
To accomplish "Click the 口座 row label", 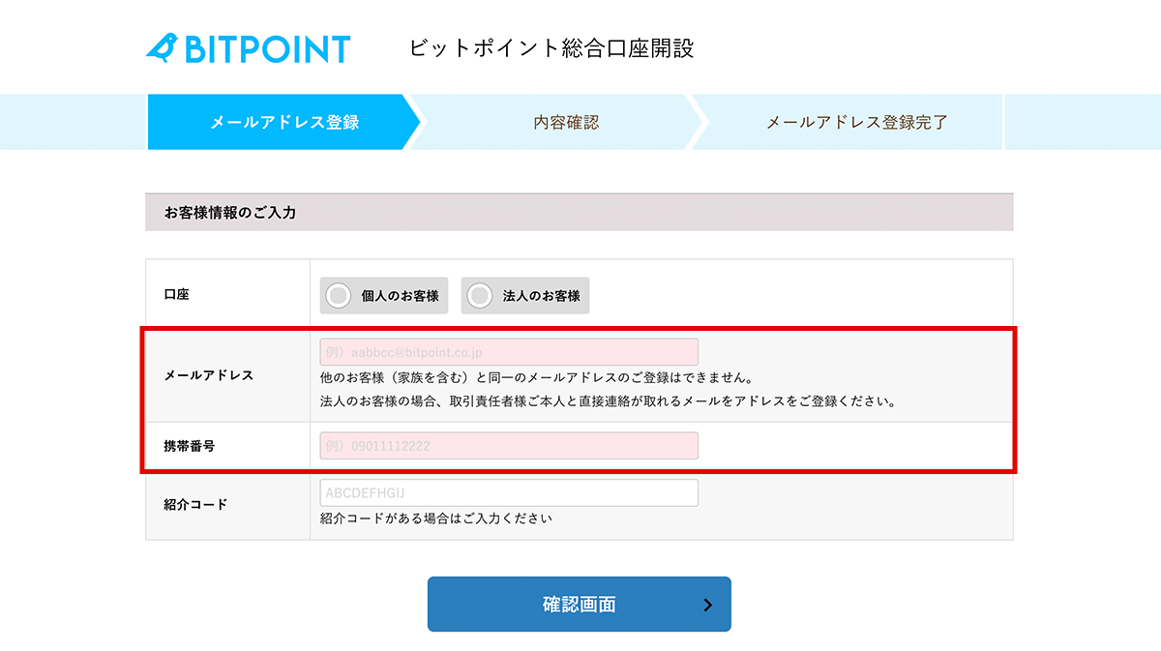I will pos(177,294).
